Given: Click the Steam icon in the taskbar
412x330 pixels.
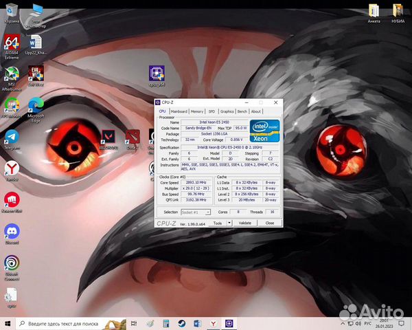Looking at the screenshot, I should point(181,322).
